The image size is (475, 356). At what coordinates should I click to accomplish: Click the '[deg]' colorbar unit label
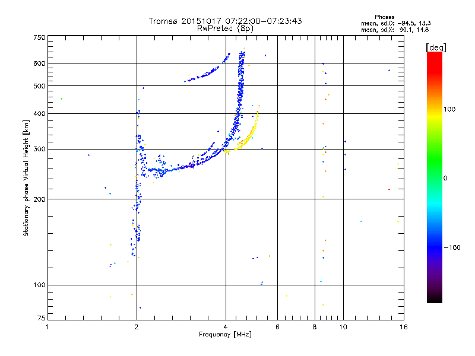coord(436,47)
